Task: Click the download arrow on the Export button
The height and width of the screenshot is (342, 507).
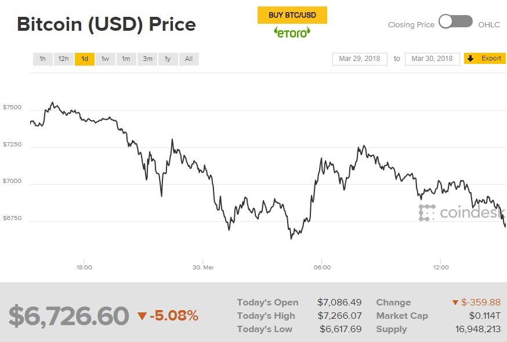Action: pos(470,58)
